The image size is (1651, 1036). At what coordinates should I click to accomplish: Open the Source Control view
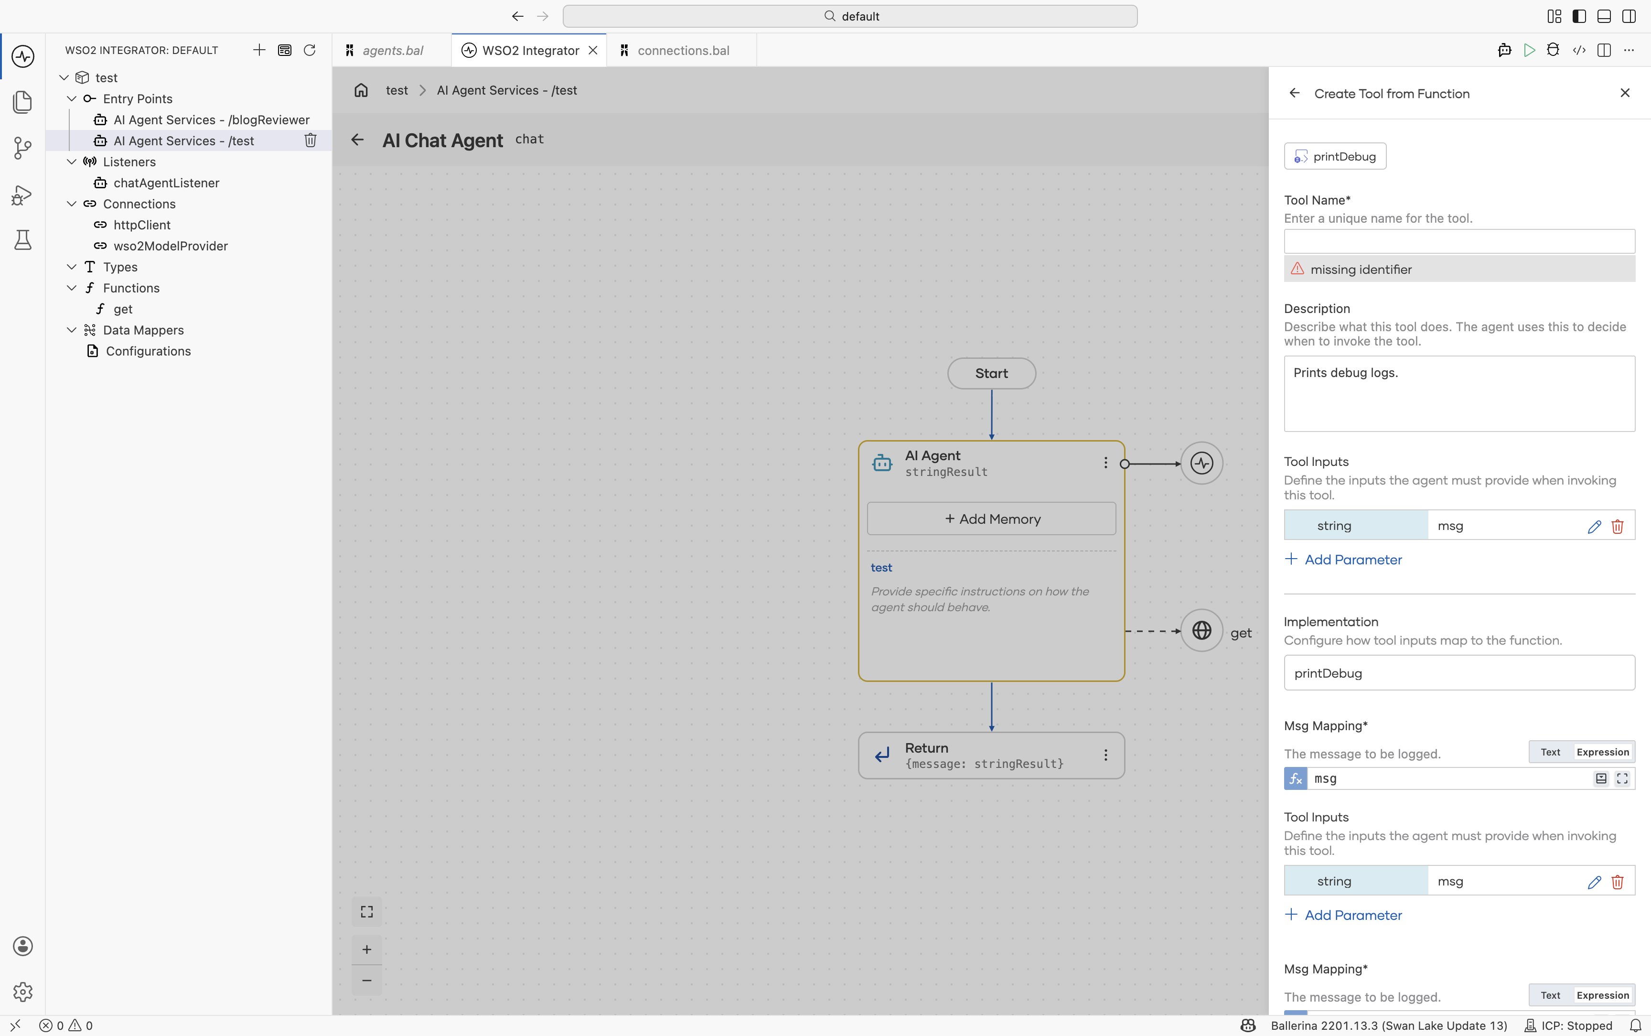(22, 148)
